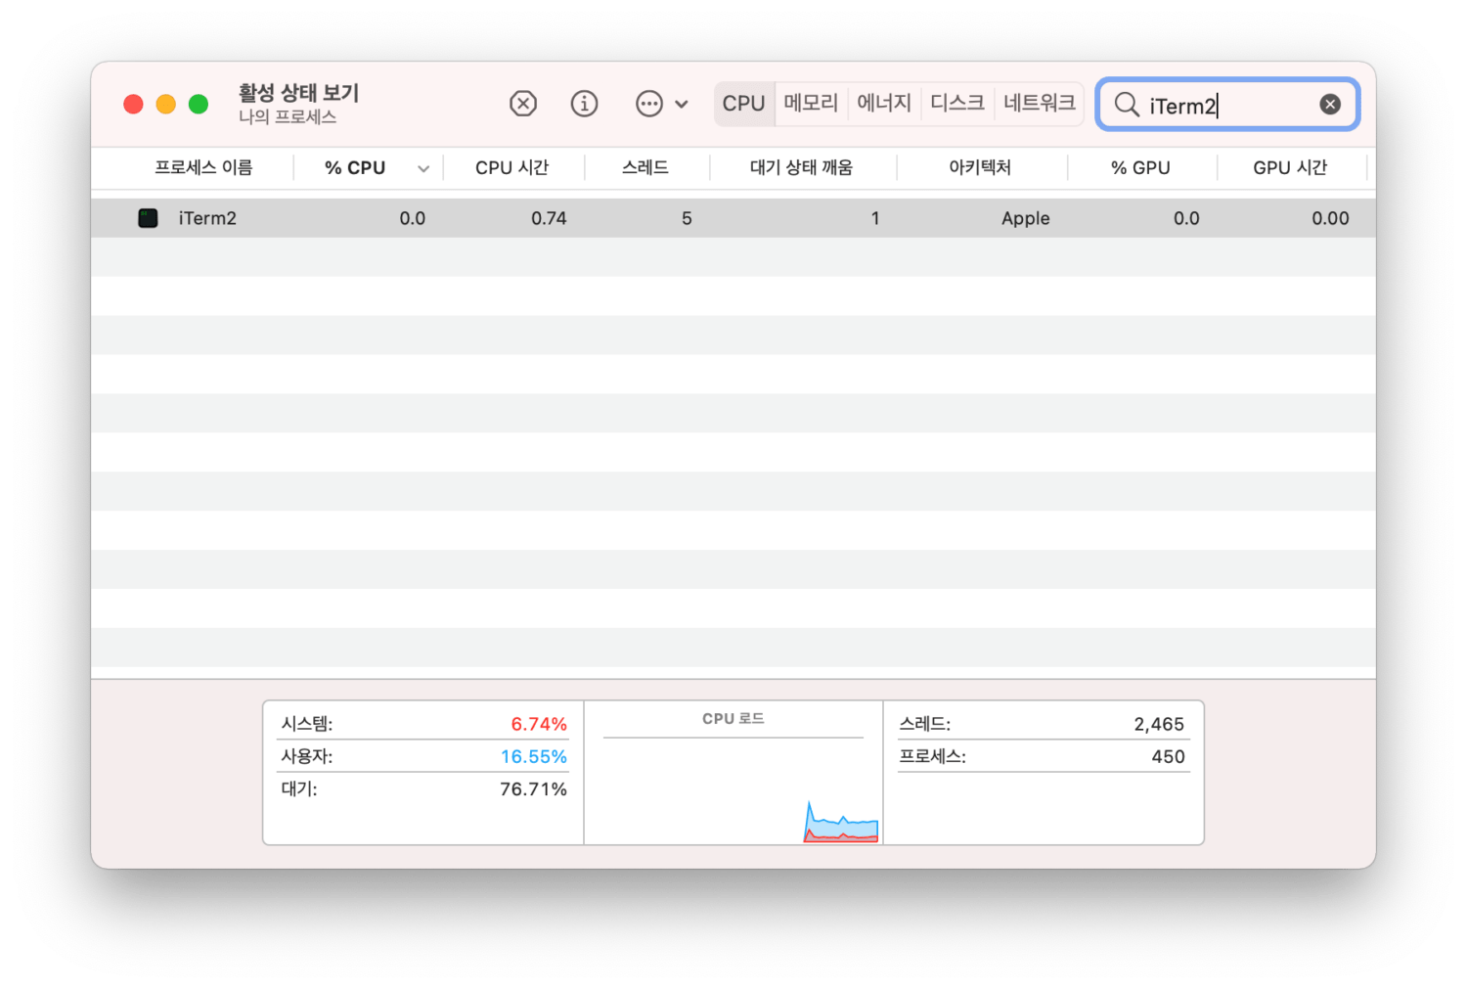Zoom the window with green button

click(x=199, y=105)
